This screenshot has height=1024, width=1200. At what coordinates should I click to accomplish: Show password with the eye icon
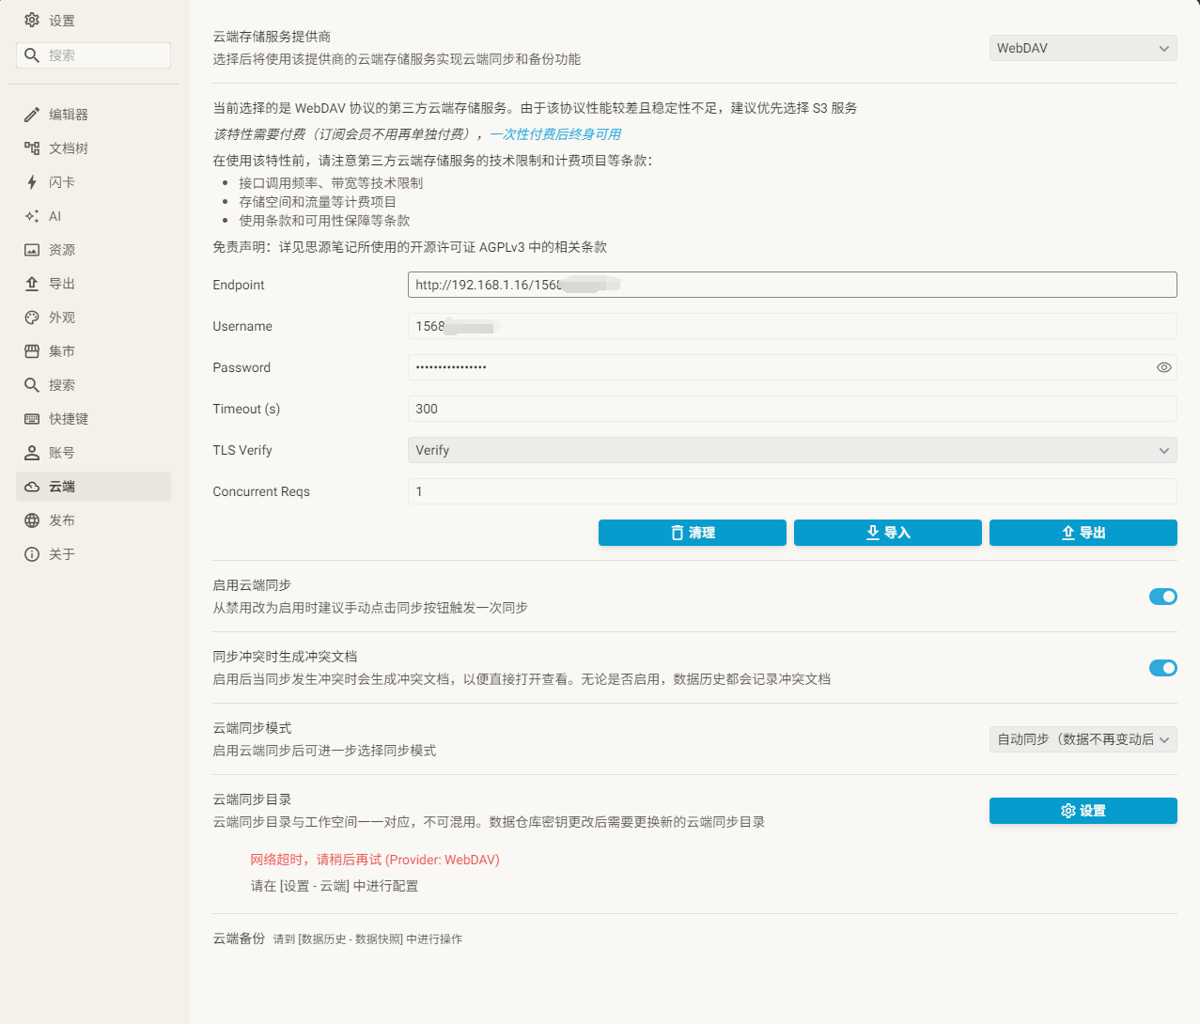click(1163, 367)
